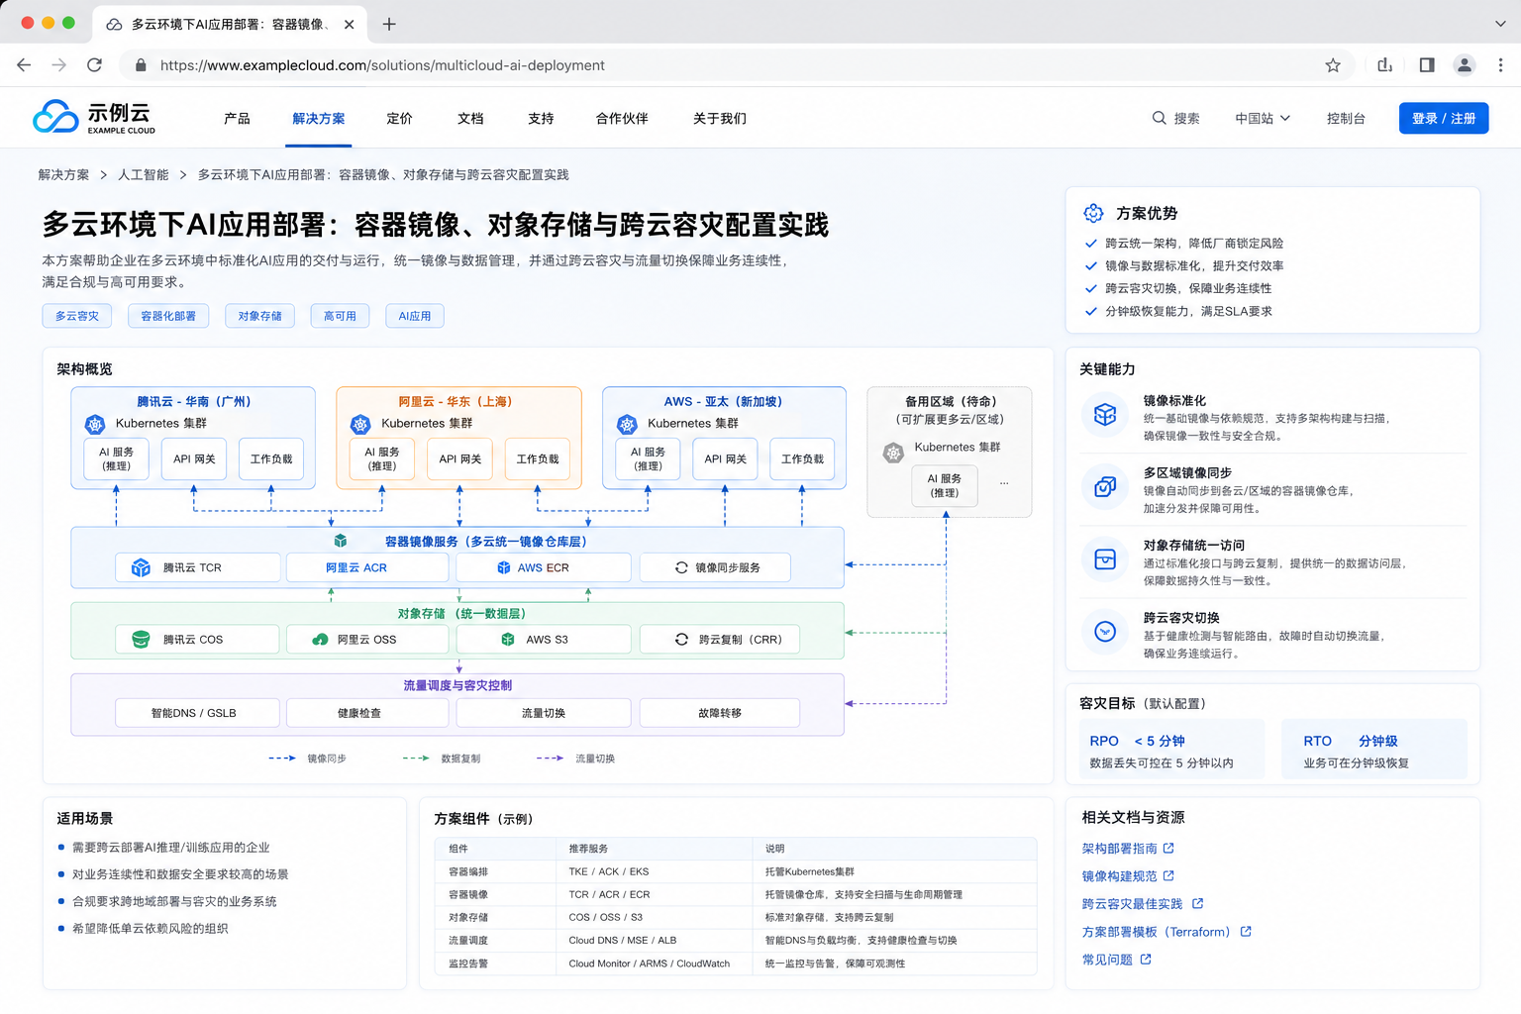Click the container image service header icon
Image resolution: width=1521 pixels, height=1014 pixels.
(341, 541)
